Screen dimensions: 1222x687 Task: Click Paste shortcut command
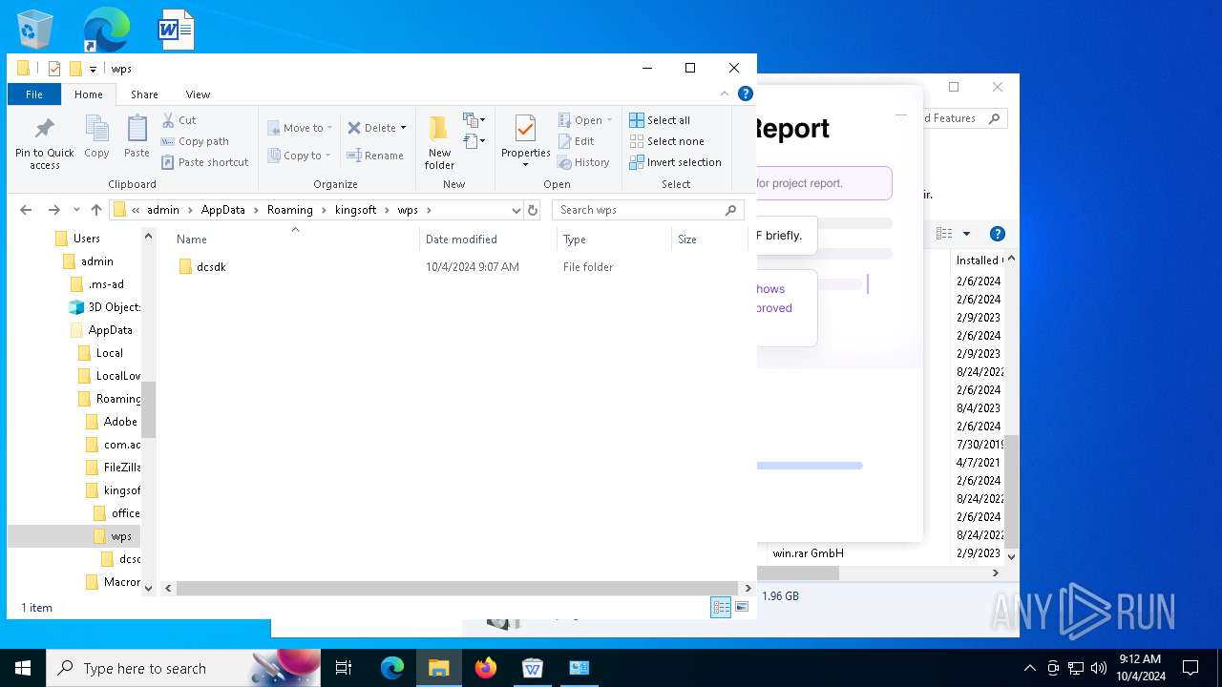[205, 162]
